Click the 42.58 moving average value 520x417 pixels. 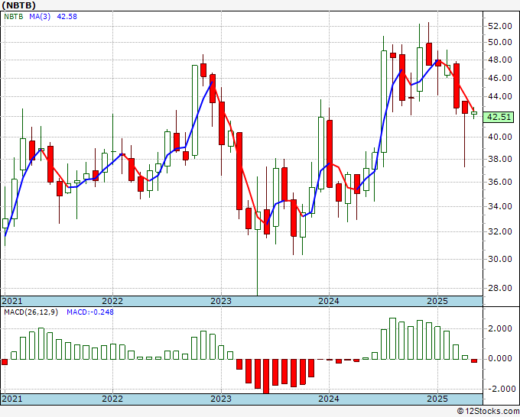tap(67, 16)
